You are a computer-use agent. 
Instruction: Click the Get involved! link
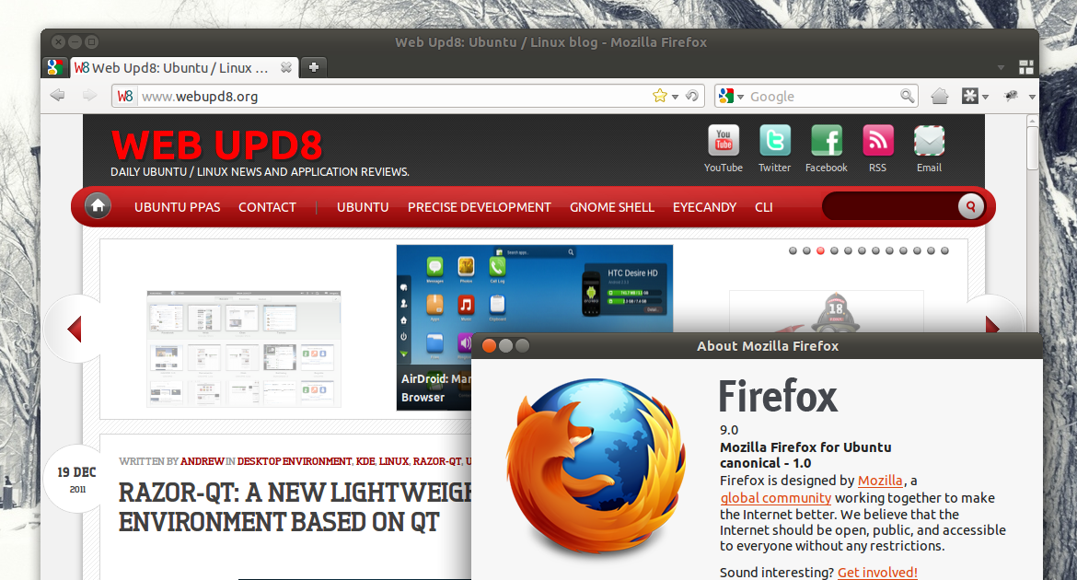877,572
